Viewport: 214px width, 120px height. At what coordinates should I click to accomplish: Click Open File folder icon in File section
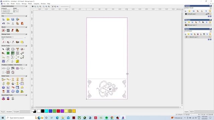click(8, 19)
